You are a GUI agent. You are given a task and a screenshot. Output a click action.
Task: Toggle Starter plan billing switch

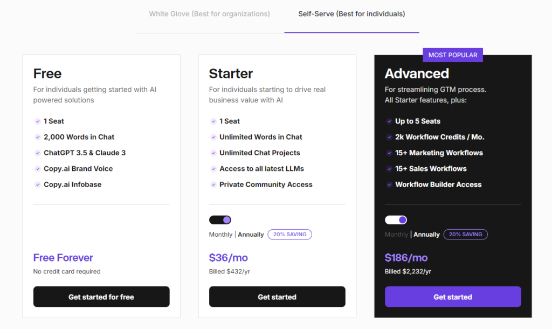[220, 220]
